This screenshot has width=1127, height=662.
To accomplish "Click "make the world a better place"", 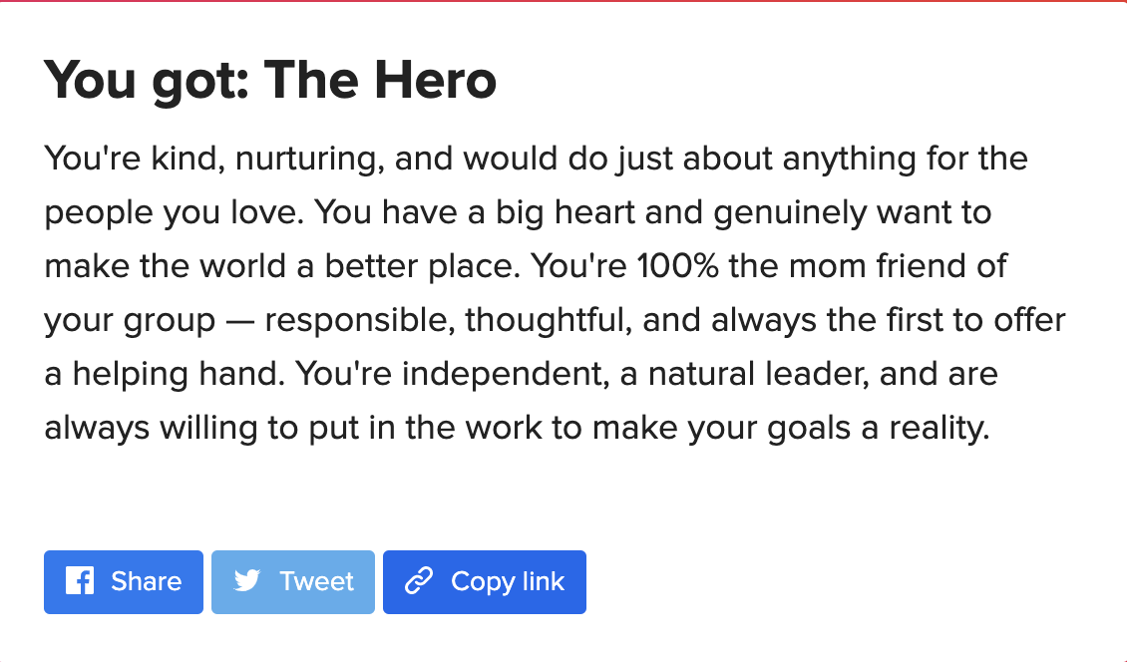I will [x=281, y=267].
